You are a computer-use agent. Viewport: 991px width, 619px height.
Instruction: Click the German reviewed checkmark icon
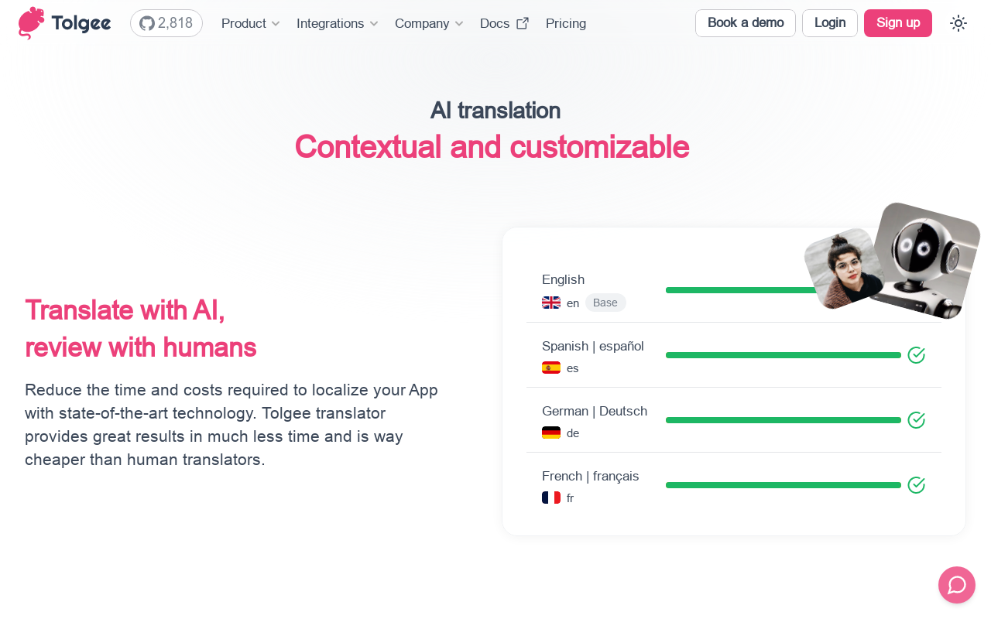coord(917,420)
